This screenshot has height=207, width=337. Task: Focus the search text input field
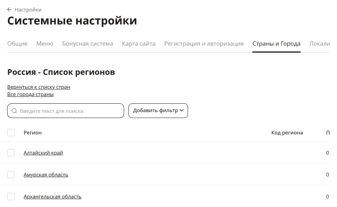(66, 111)
